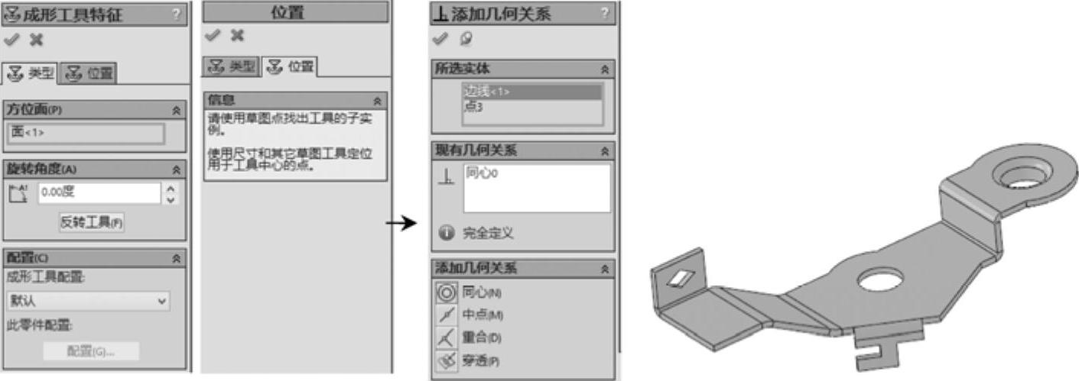Select the 同心(N) concentric relation icon
This screenshot has width=1079, height=381.
coord(446,292)
